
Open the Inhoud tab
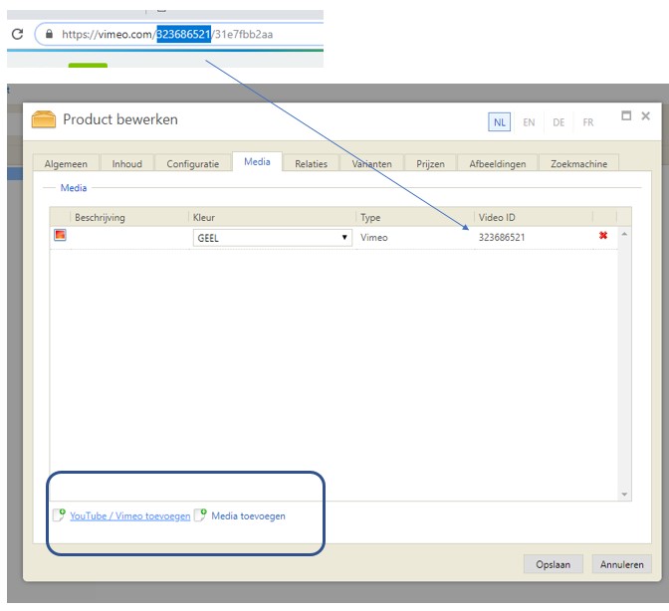point(127,164)
